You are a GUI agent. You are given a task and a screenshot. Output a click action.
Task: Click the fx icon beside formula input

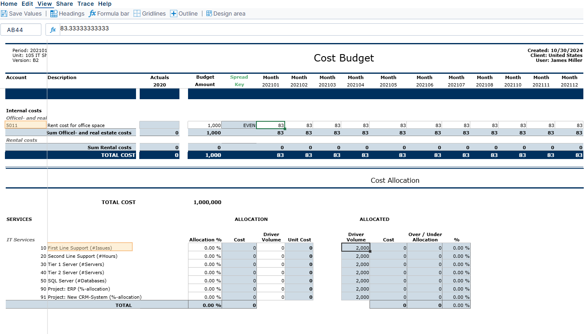coord(53,30)
